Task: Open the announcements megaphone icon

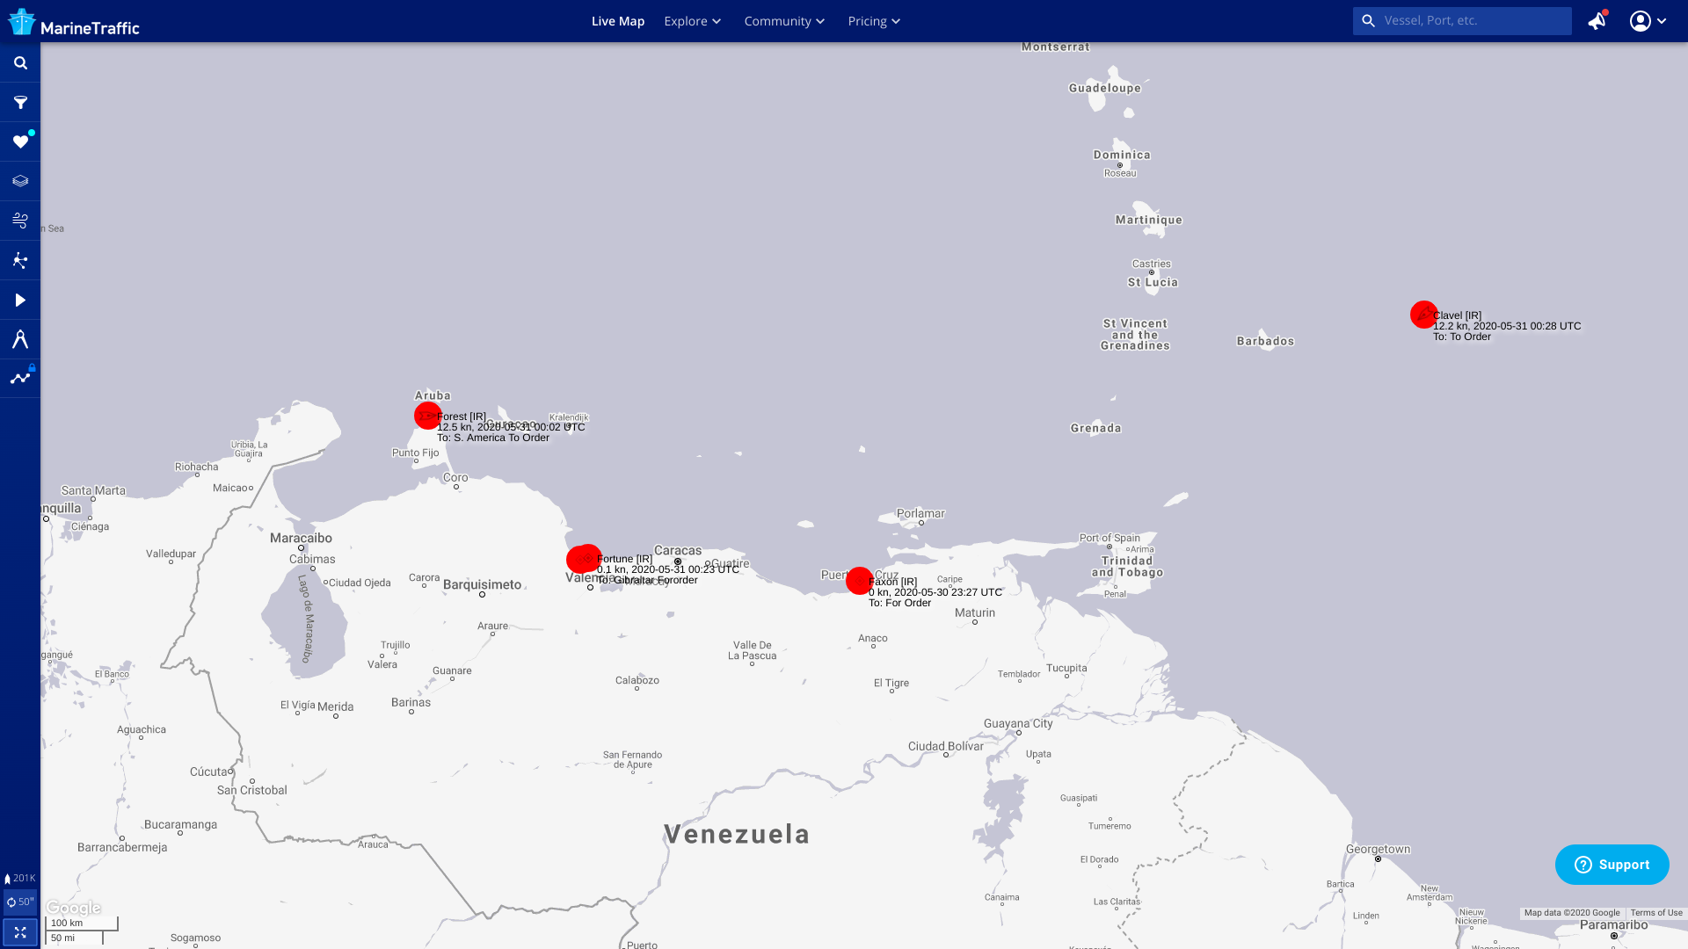Action: click(x=1597, y=21)
